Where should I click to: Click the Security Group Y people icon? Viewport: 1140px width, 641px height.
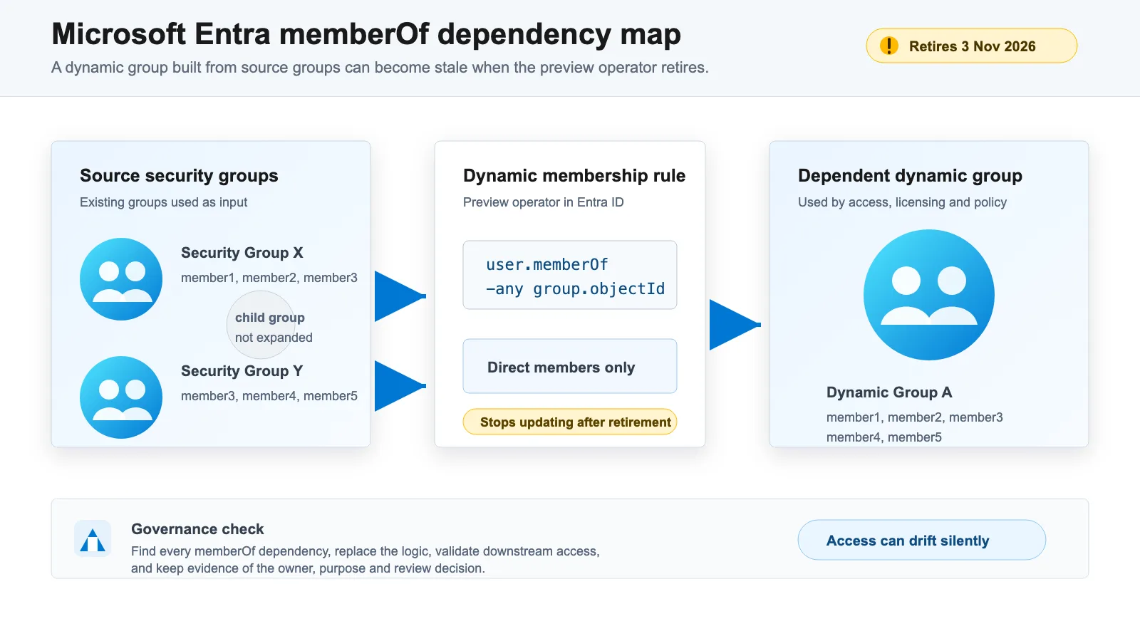point(121,397)
